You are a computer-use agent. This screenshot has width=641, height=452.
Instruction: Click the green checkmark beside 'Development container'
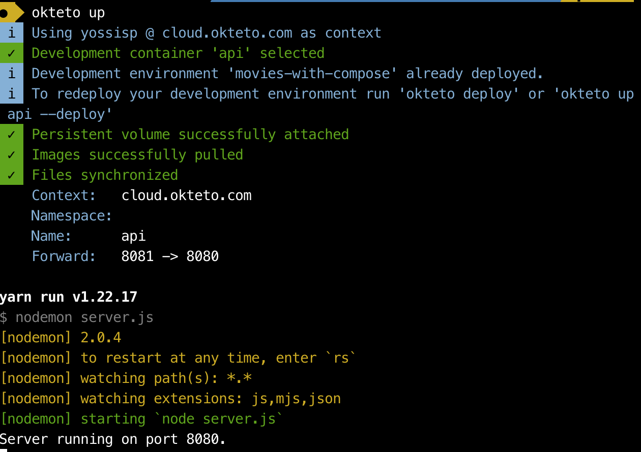12,53
